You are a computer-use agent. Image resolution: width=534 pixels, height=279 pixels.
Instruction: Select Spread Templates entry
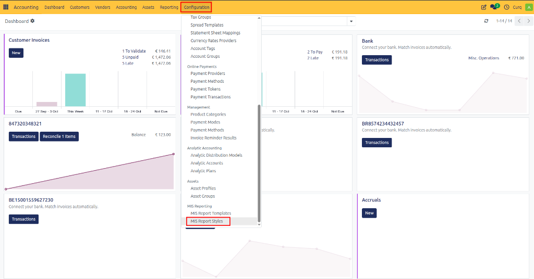(x=207, y=25)
